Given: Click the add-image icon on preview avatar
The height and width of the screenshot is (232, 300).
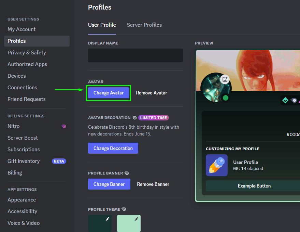Looking at the screenshot, I should coord(225,79).
